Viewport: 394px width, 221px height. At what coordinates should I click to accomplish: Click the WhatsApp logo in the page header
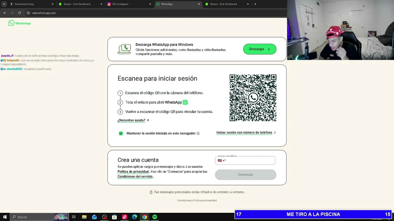click(x=19, y=23)
